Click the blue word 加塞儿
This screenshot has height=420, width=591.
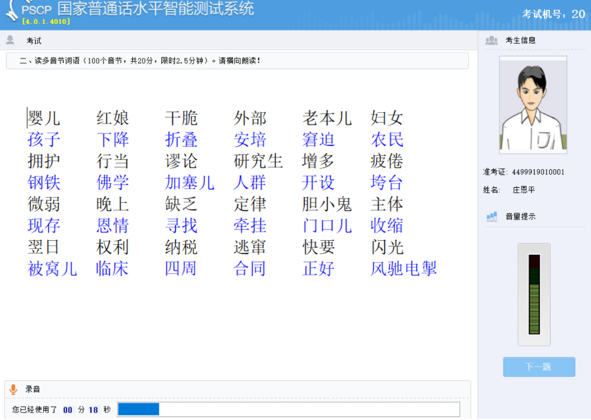point(189,183)
